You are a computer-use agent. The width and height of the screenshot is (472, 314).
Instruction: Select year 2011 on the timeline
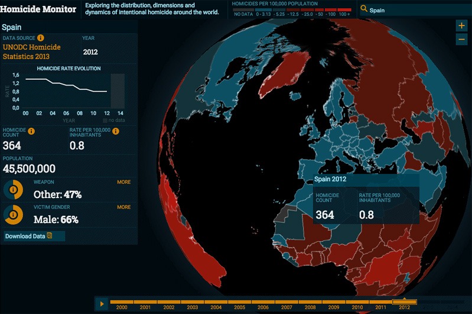point(380,305)
